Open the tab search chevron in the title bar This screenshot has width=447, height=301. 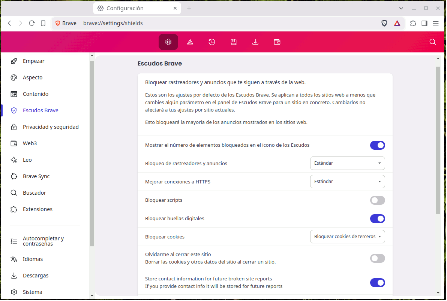(401, 8)
